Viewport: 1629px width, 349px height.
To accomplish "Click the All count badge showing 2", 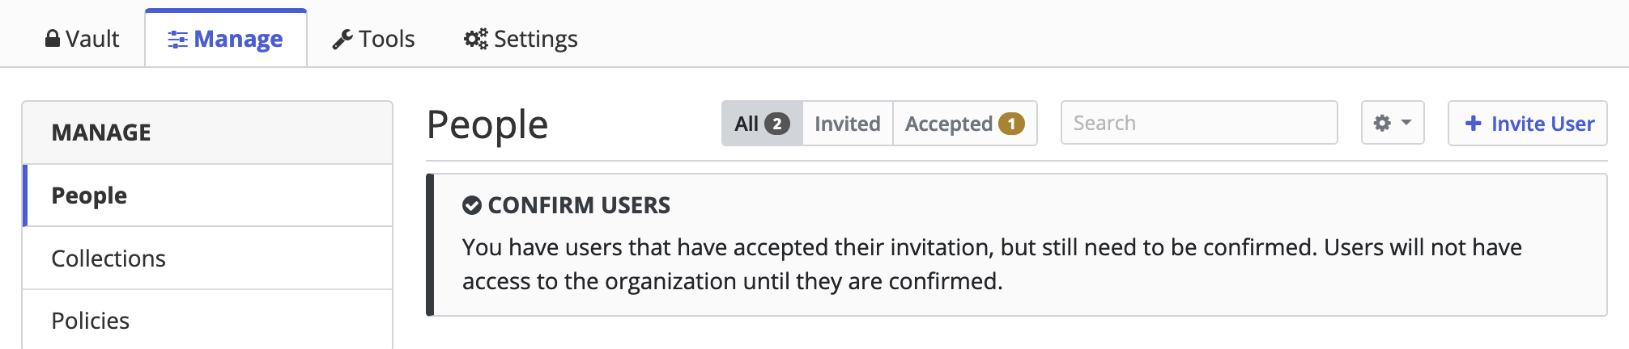I will click(776, 124).
